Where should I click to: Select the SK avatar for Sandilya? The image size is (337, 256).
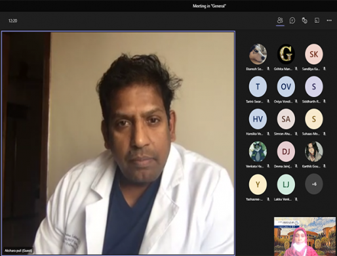314,54
